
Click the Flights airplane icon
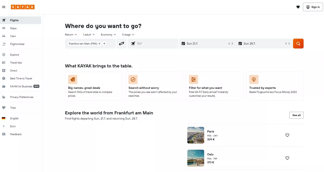coord(4,20)
